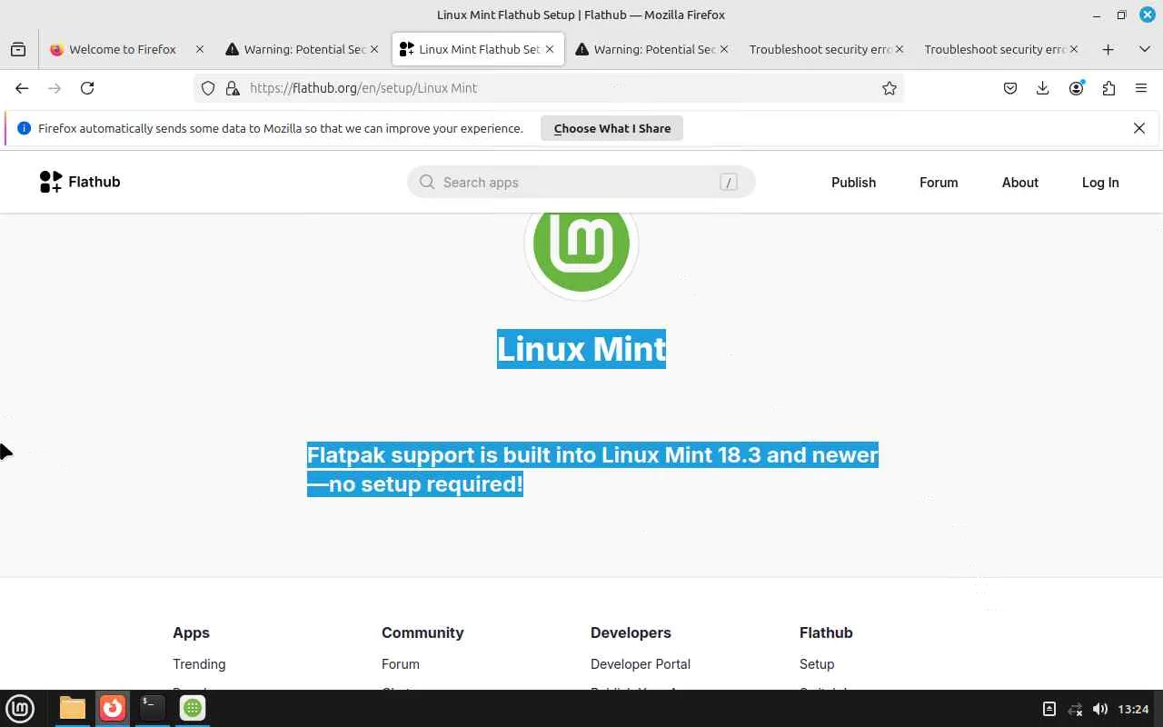The image size is (1163, 727).
Task: Open the network connection tray icon
Action: tap(1075, 709)
